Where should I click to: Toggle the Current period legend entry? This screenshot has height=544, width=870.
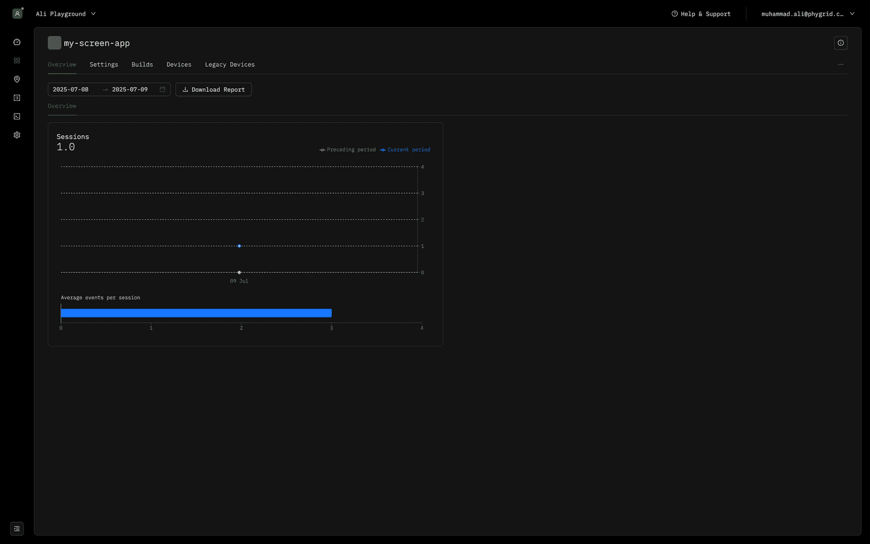(405, 149)
